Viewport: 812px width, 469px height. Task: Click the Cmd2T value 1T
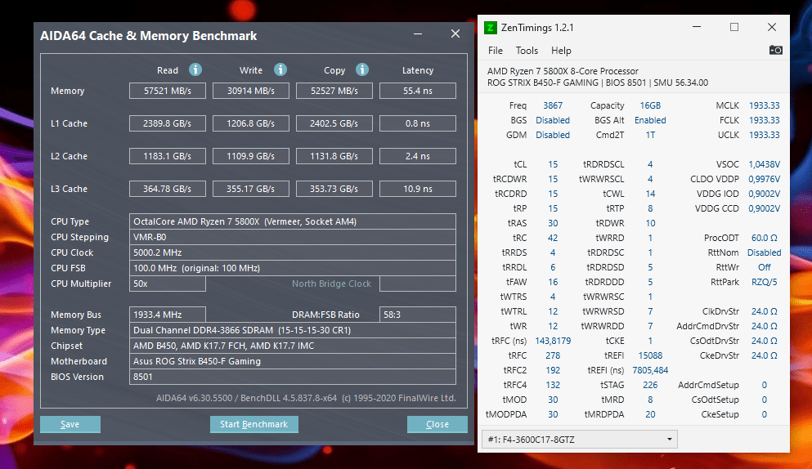point(650,135)
